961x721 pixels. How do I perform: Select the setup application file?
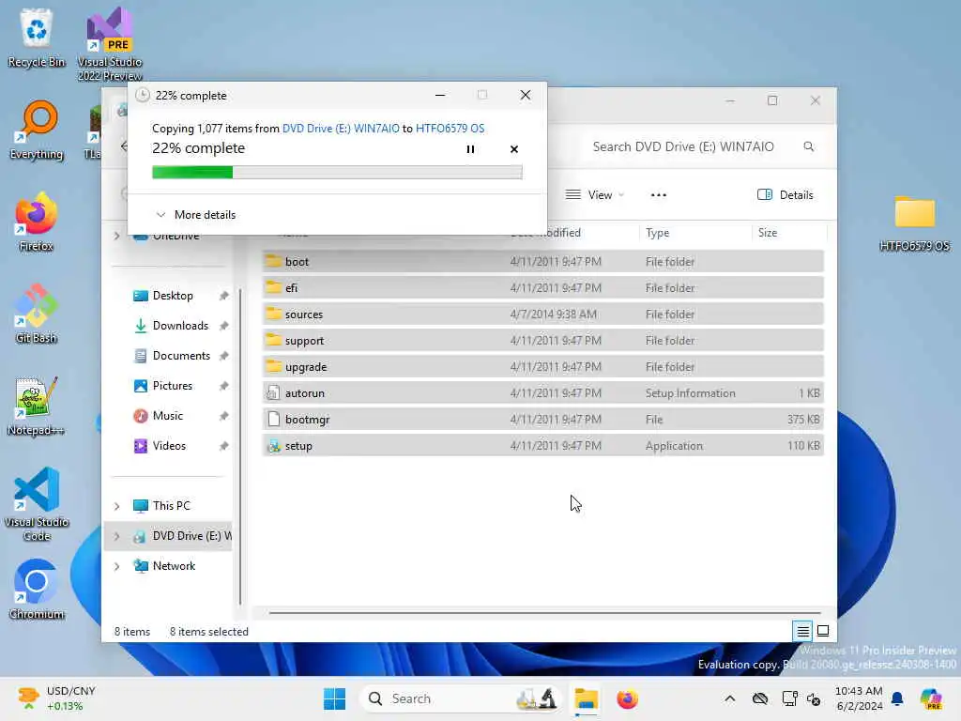coord(543,446)
